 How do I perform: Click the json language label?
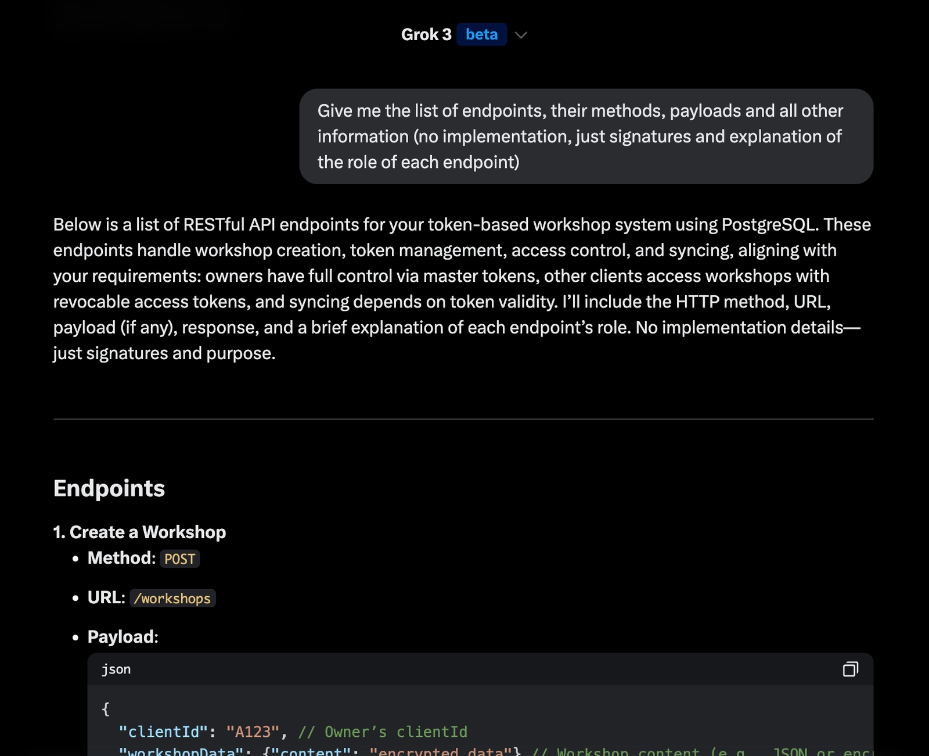pos(116,669)
